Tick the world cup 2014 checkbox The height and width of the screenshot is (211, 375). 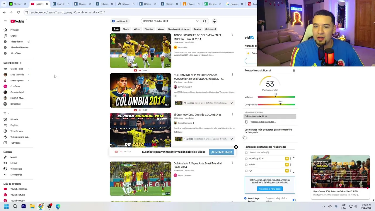[x=246, y=159]
